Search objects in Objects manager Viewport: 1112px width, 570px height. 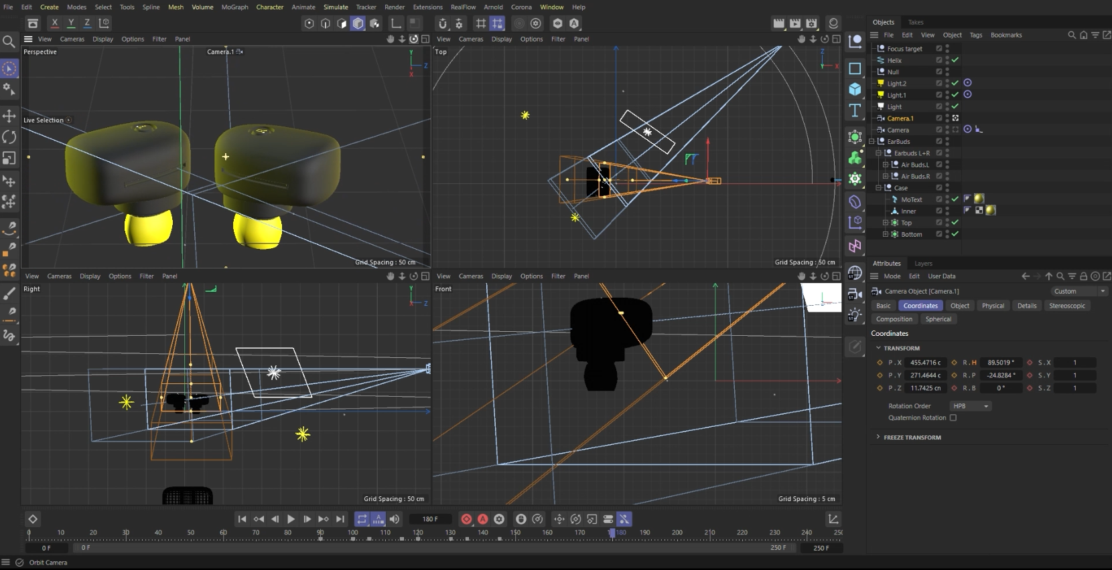click(1072, 35)
